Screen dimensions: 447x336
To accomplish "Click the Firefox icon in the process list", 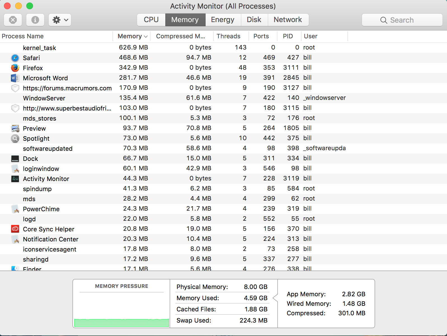I will 15,68.
